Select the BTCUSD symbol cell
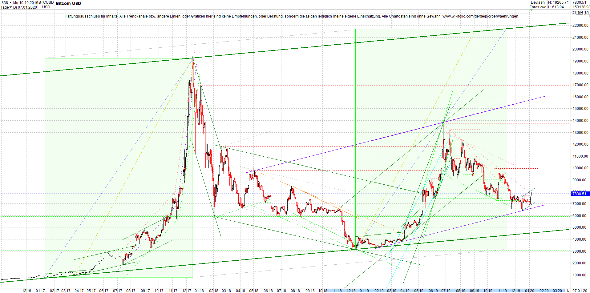The image size is (590, 293). (x=46, y=3)
